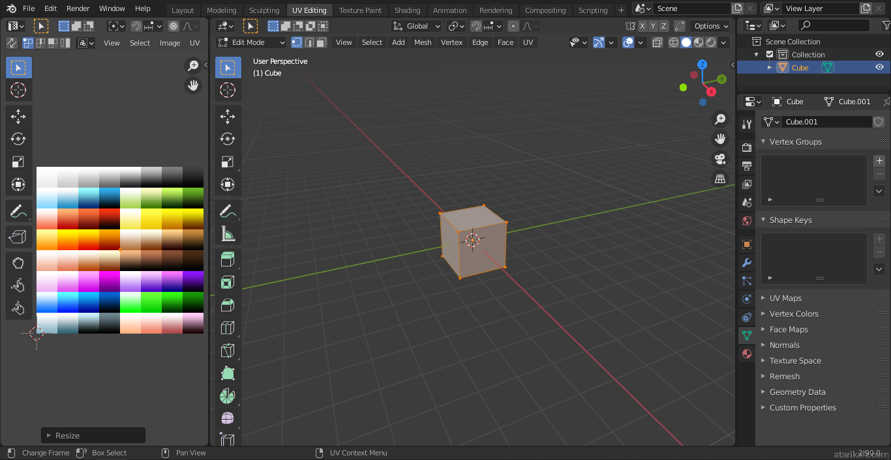
Task: Open the Render menu
Action: [x=78, y=8]
